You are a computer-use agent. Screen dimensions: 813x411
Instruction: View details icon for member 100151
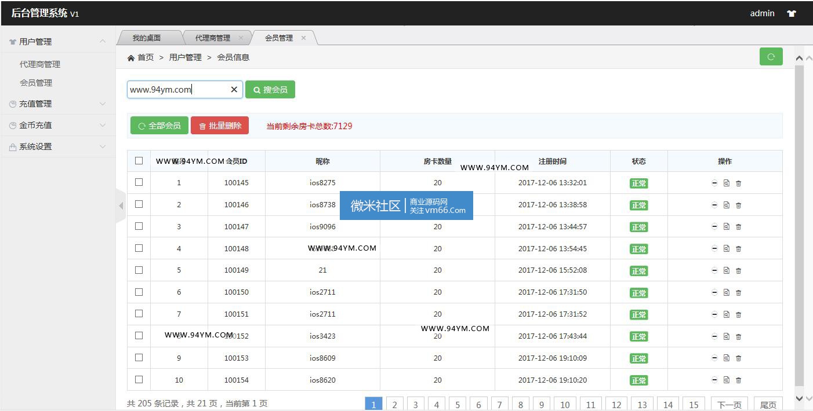point(726,314)
